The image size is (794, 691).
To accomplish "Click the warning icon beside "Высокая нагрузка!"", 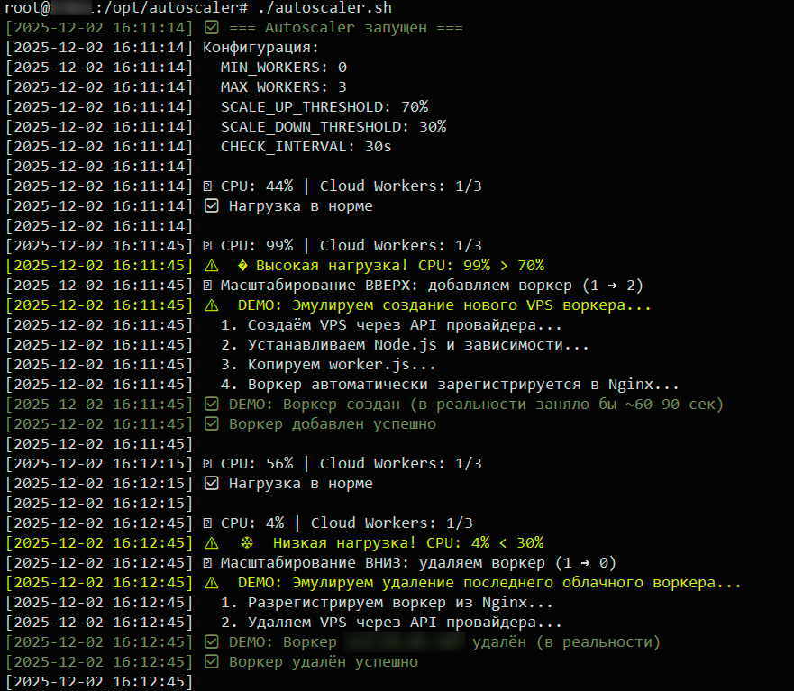I will pos(212,265).
